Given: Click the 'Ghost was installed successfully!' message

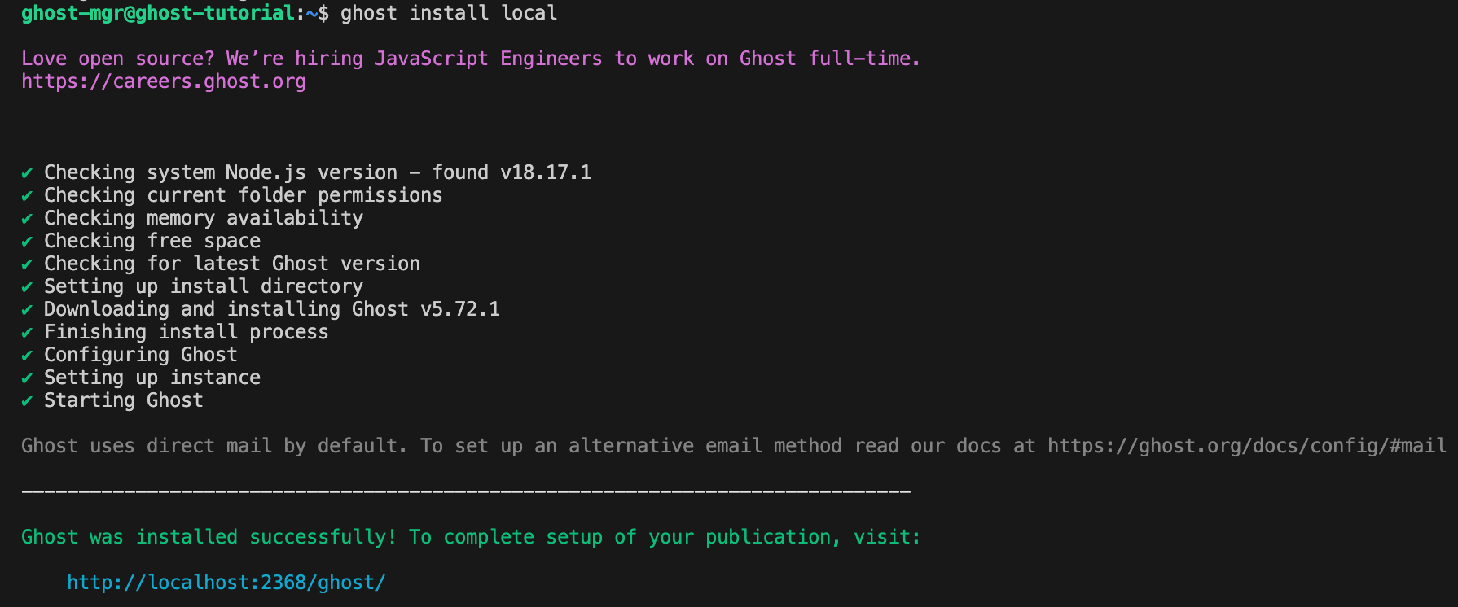Looking at the screenshot, I should click(x=209, y=537).
